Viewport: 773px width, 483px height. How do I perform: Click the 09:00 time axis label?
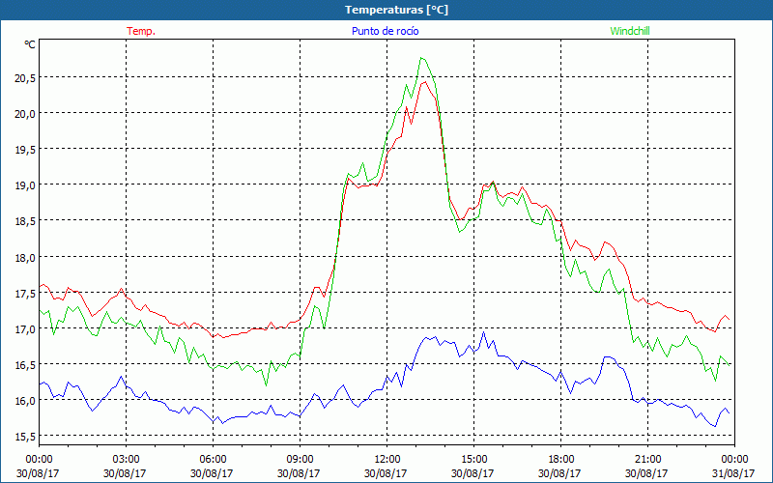click(300, 459)
